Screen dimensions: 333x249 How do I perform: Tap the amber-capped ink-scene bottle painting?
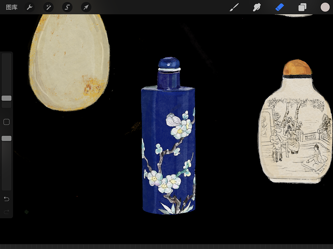(296, 121)
